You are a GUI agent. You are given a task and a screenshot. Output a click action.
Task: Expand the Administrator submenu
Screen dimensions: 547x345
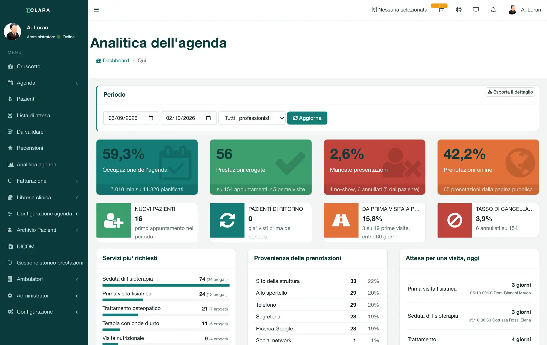[77, 296]
